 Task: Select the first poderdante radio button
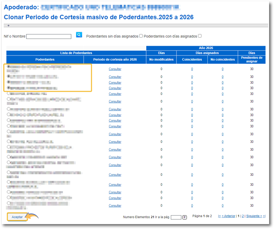(x=9, y=67)
